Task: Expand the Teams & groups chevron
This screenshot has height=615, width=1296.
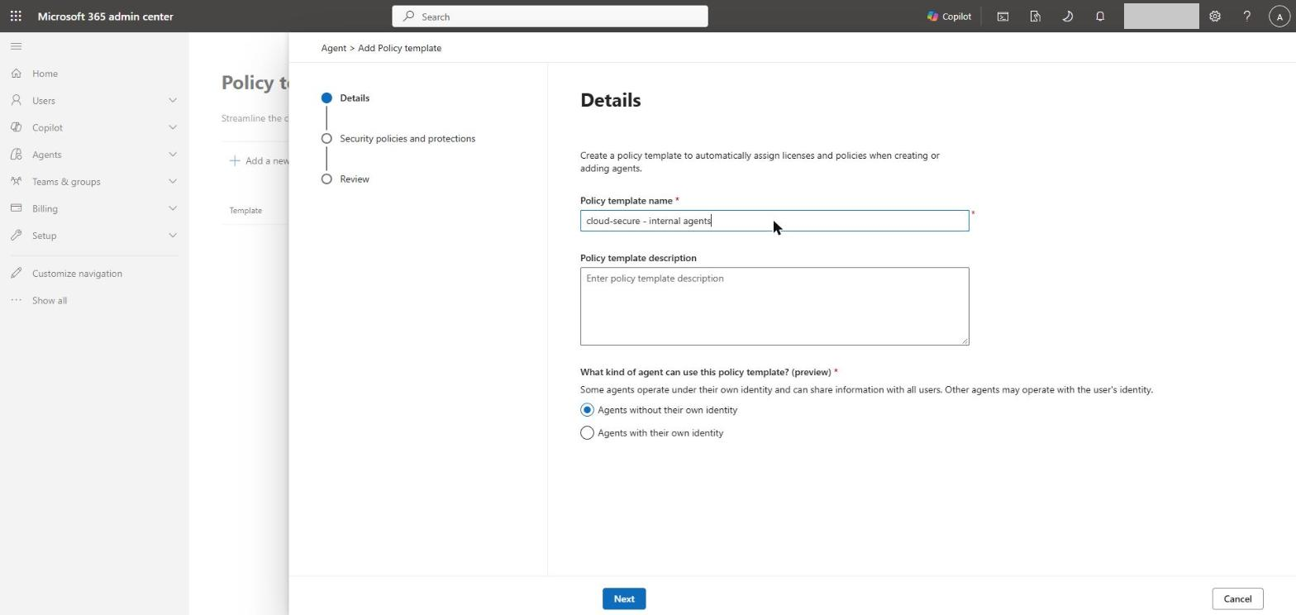Action: [173, 182]
